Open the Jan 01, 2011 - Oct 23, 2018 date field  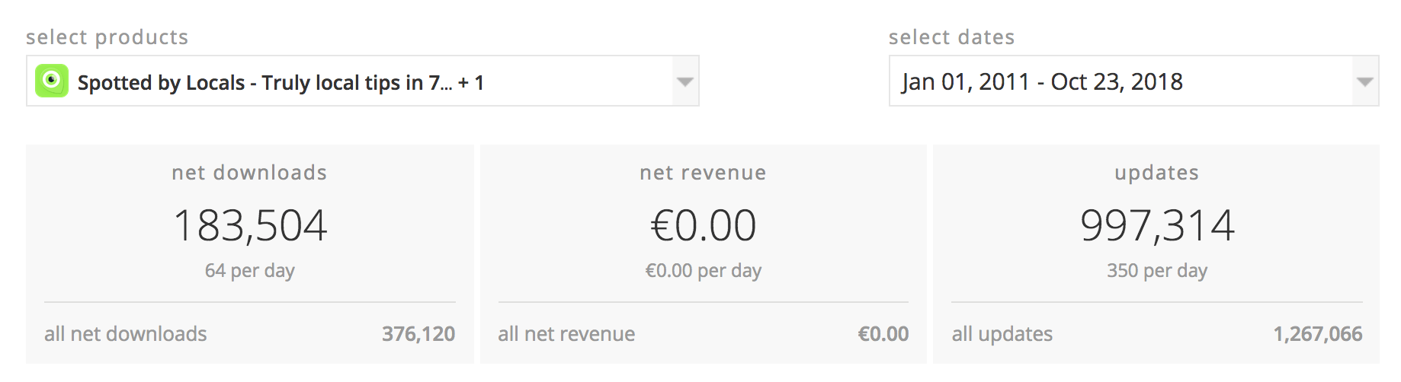(1133, 81)
